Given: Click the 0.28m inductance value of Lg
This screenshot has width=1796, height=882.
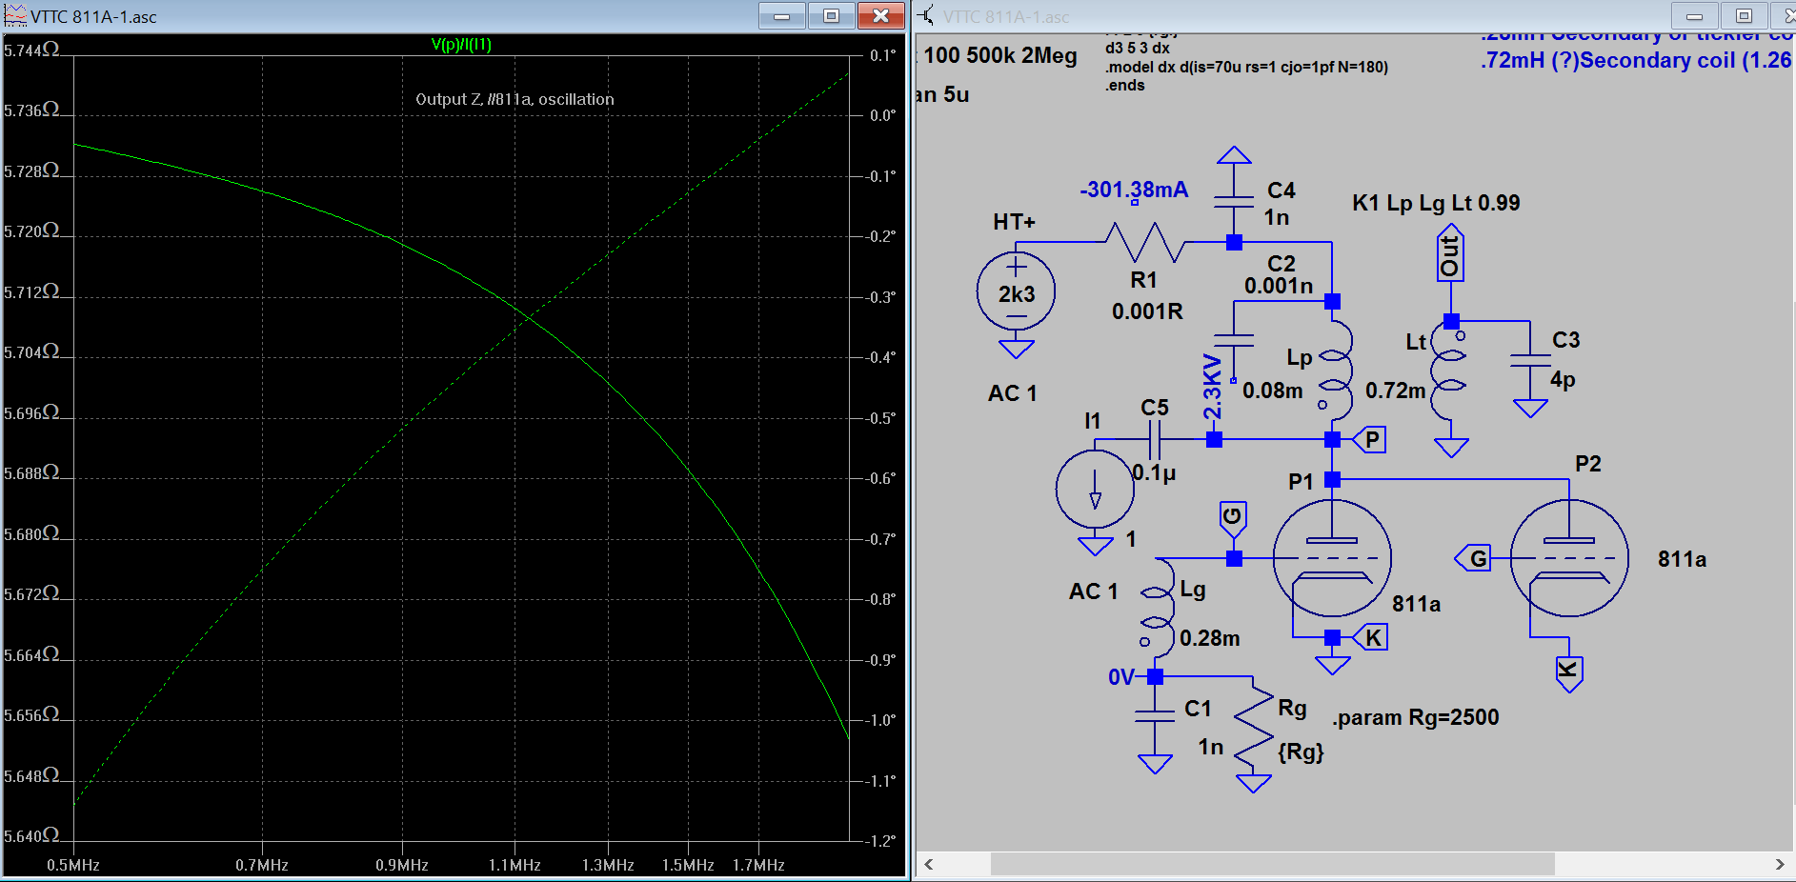Looking at the screenshot, I should pos(1209,638).
